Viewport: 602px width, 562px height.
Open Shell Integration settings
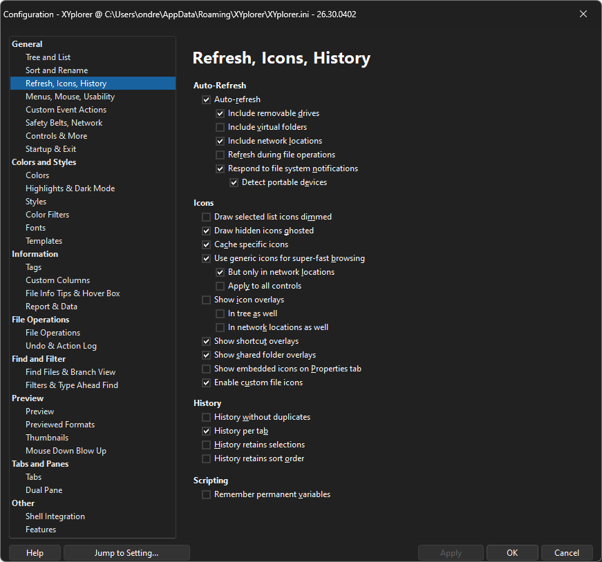pyautogui.click(x=55, y=516)
